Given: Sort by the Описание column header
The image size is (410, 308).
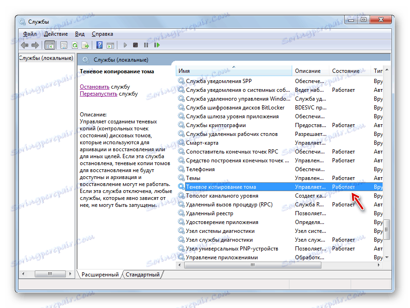Looking at the screenshot, I should click(x=310, y=71).
